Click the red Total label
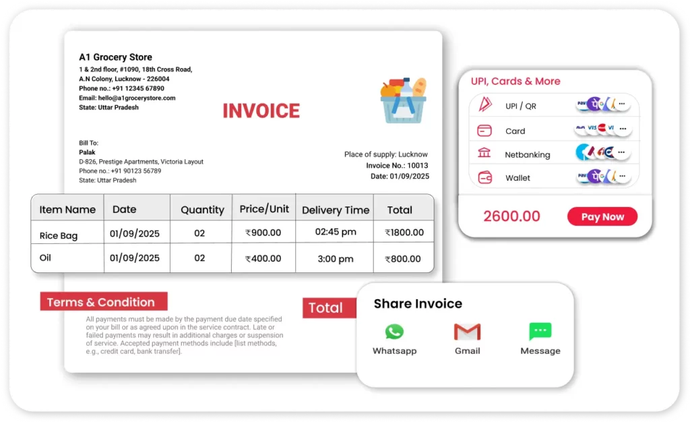This screenshot has width=690, height=422. (x=325, y=308)
